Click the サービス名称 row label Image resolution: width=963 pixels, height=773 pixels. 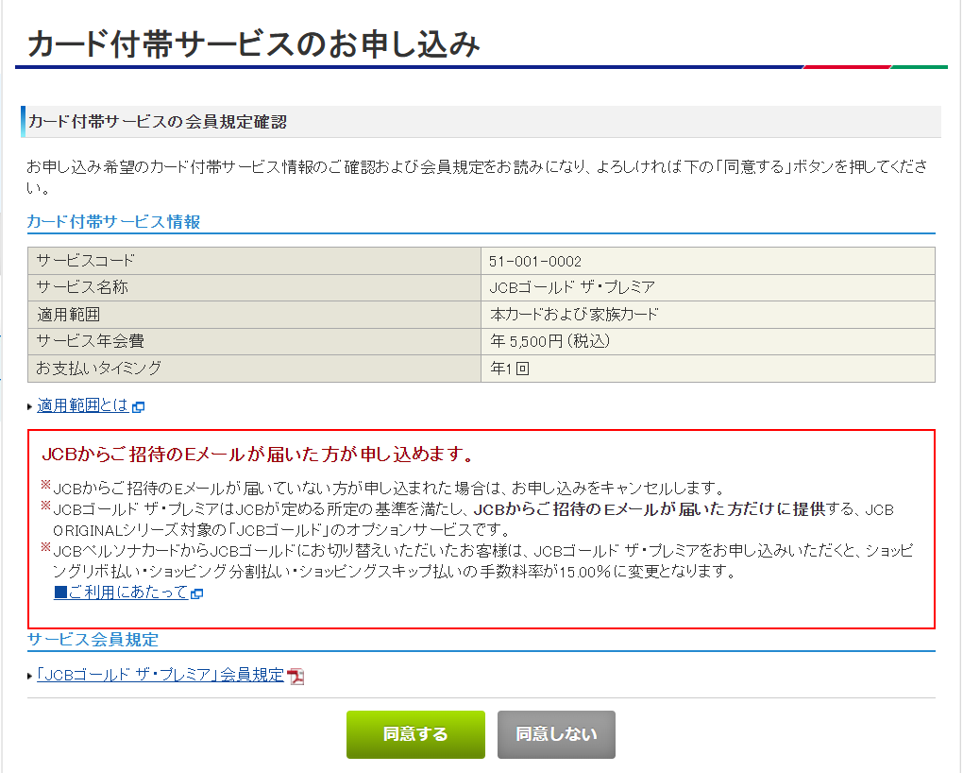[x=82, y=287]
